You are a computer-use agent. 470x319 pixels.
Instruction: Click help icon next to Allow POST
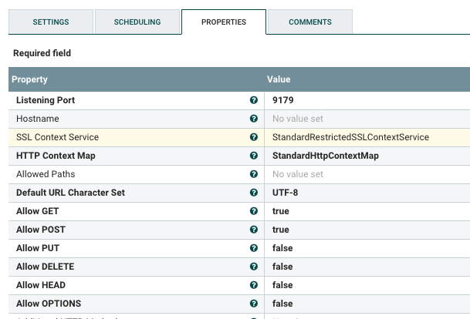click(254, 230)
